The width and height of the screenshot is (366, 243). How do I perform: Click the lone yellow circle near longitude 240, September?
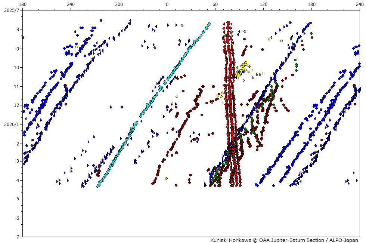pyautogui.click(x=77, y=47)
